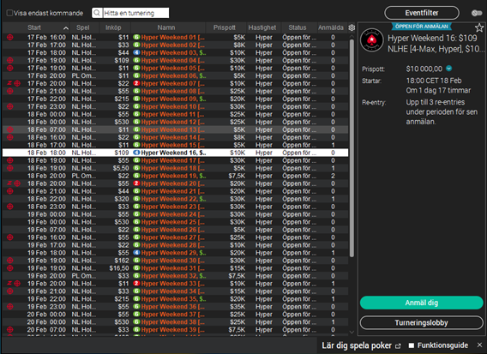Image resolution: width=487 pixels, height=354 pixels.
Task: Sort by the Inköp column header
Action: pyautogui.click(x=113, y=27)
